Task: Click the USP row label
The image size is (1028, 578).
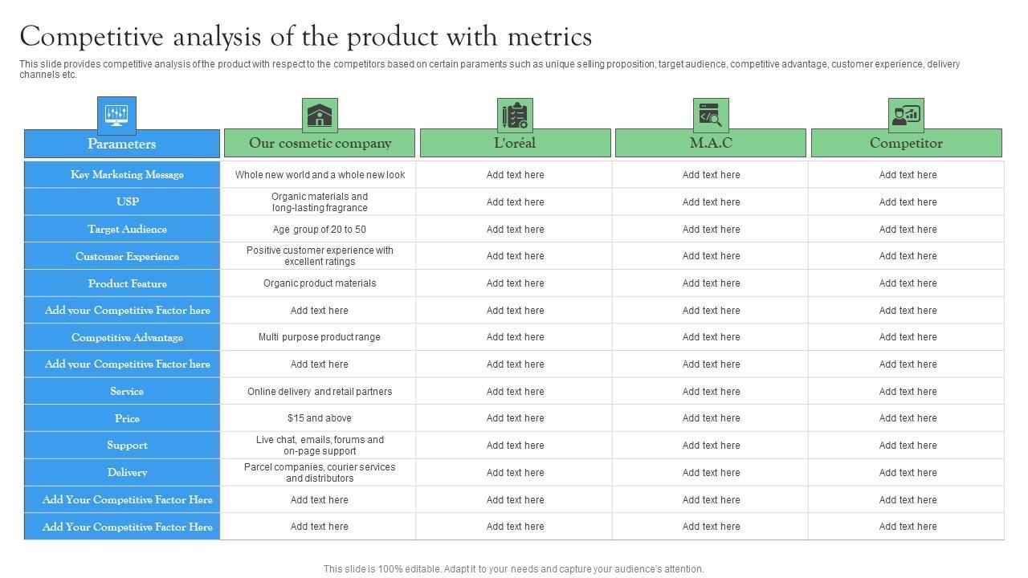Action: click(127, 201)
